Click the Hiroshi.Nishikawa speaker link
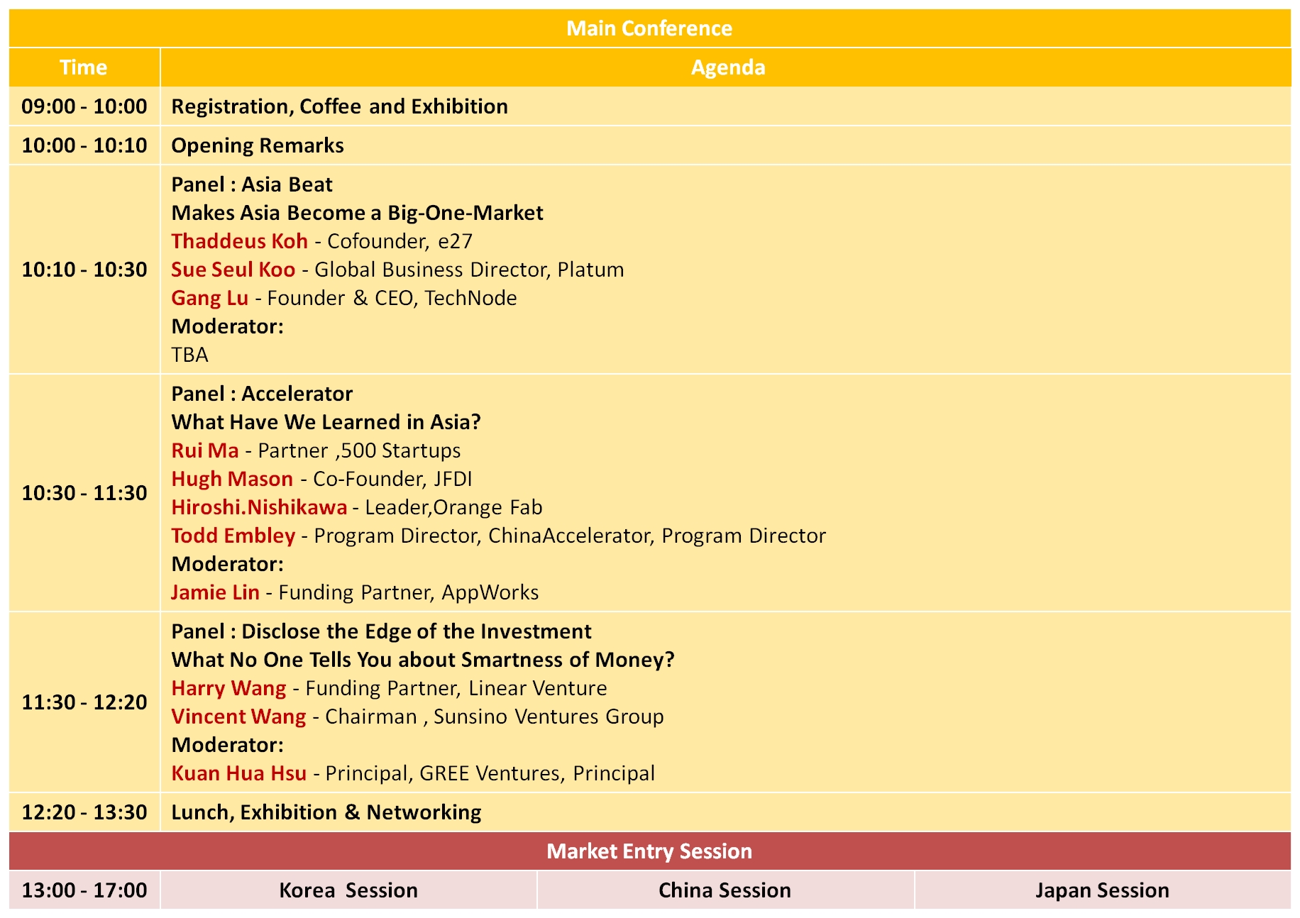The image size is (1300, 918). [259, 507]
